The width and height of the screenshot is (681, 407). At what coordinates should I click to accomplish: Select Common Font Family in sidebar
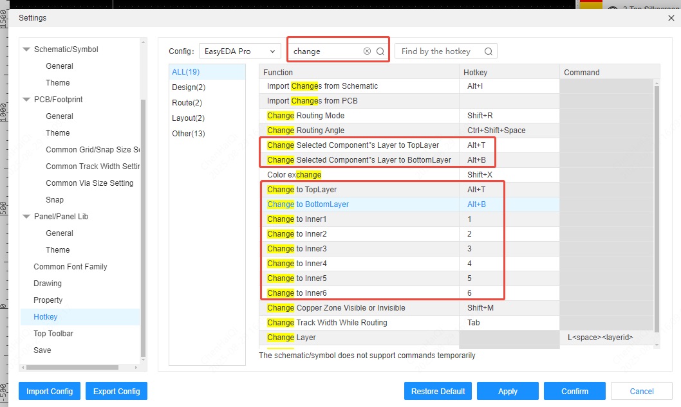(70, 267)
